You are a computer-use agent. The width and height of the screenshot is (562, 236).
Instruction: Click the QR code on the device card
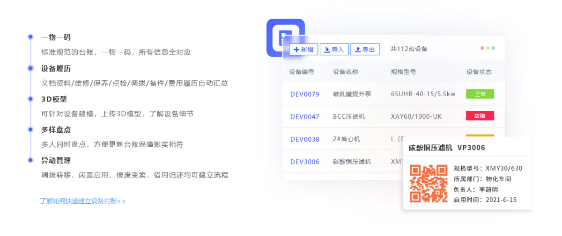coord(429,183)
